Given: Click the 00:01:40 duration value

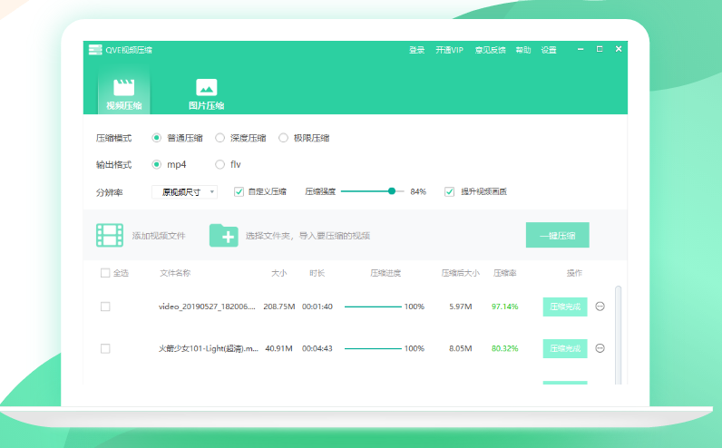Looking at the screenshot, I should (x=317, y=307).
